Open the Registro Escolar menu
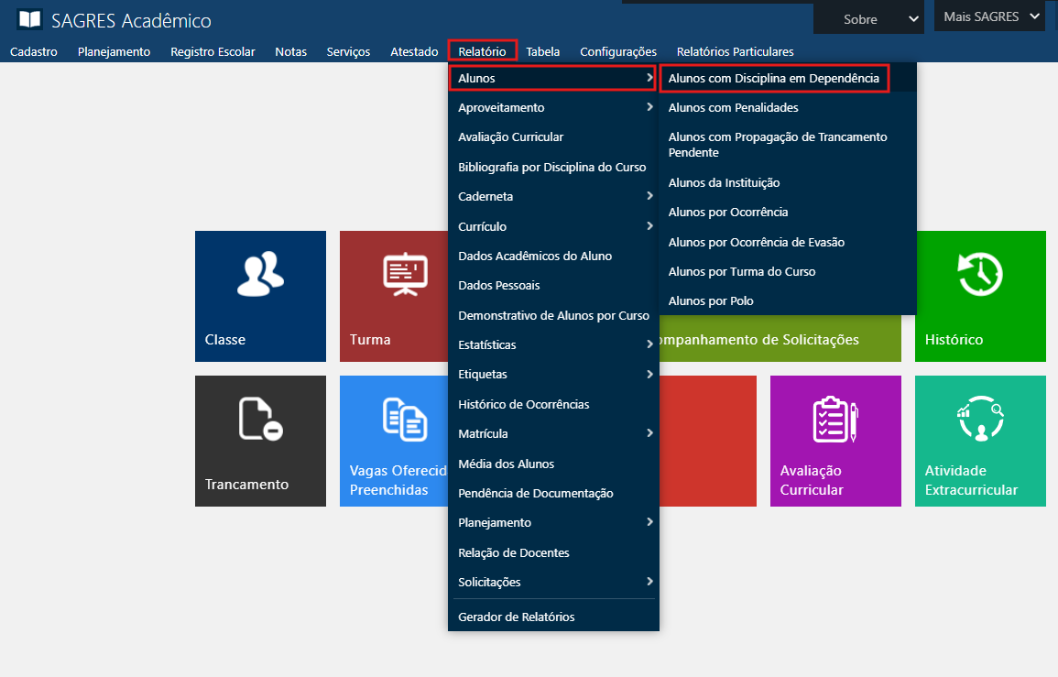The width and height of the screenshot is (1058, 677). click(x=213, y=51)
